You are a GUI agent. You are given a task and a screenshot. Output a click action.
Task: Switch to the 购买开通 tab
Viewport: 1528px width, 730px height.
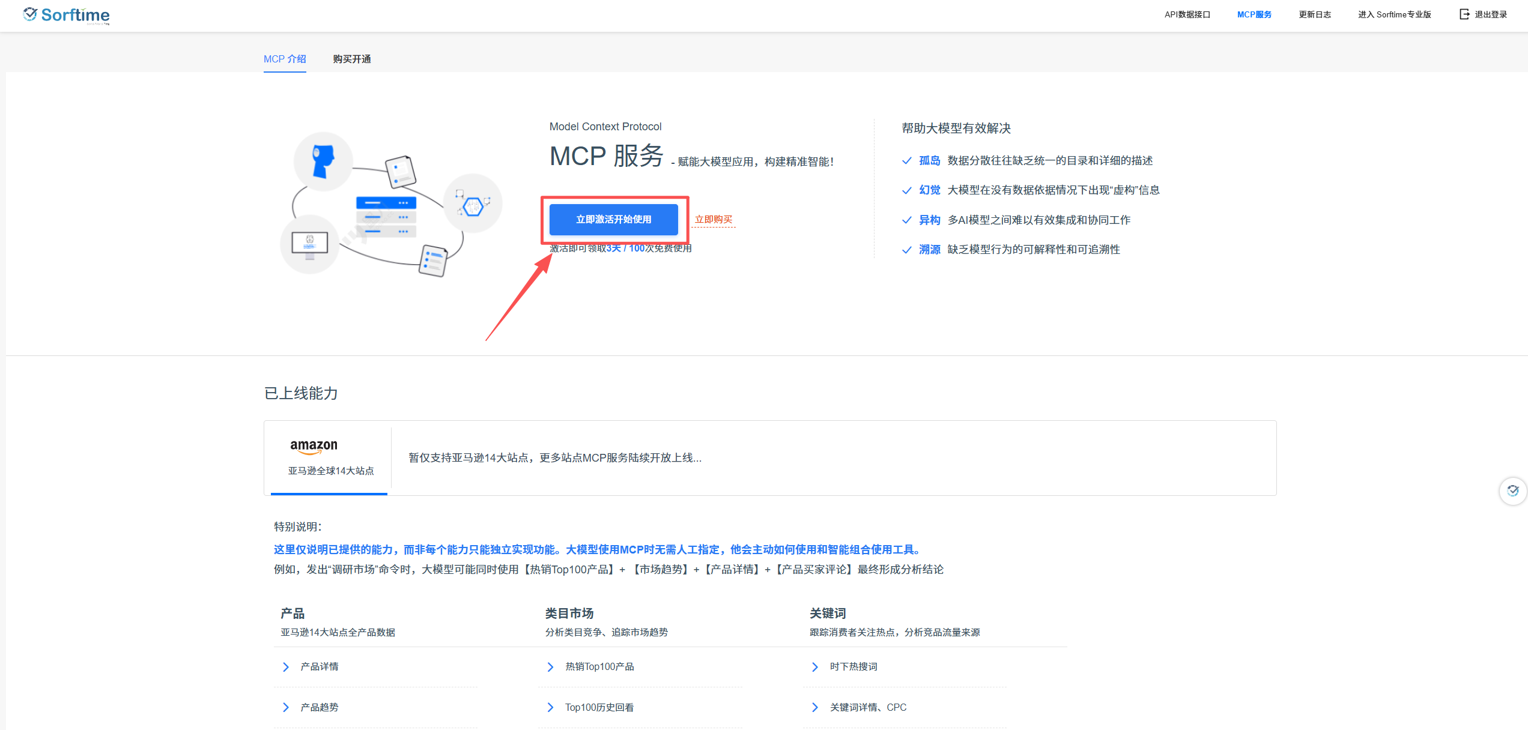[352, 59]
